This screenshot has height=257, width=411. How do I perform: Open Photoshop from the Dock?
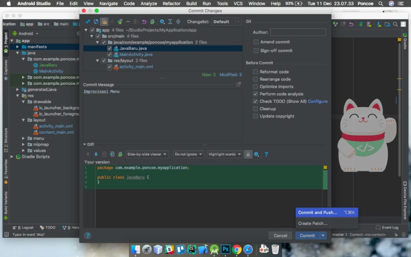[226, 249]
